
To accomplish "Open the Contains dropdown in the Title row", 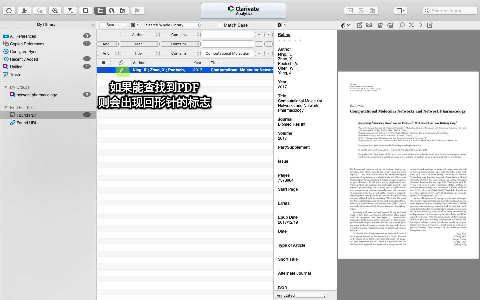I will pyautogui.click(x=181, y=53).
